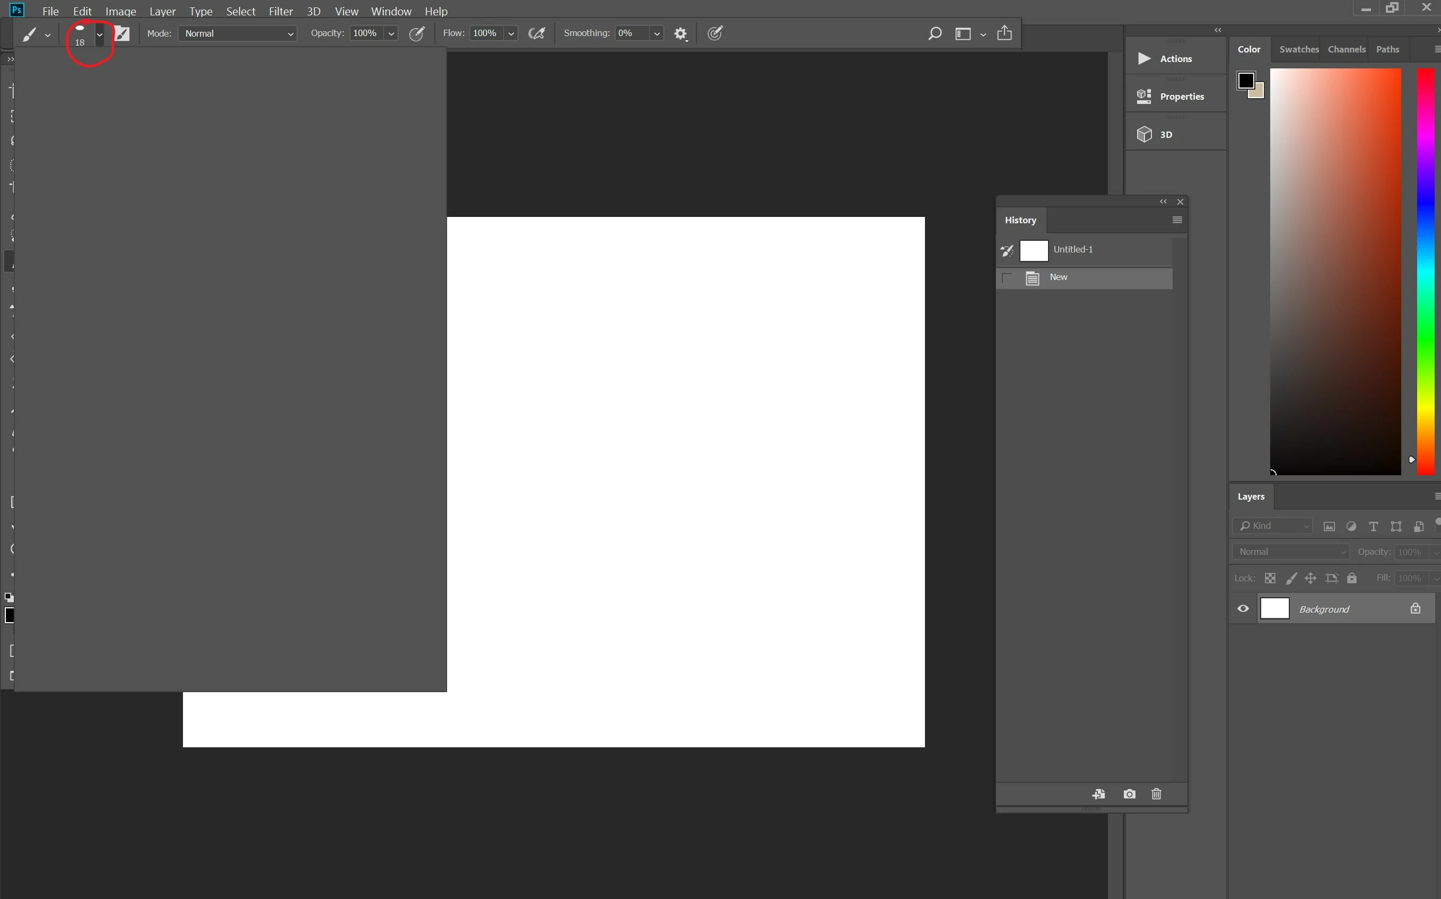The width and height of the screenshot is (1441, 899).
Task: Open the 3D panel icon
Action: pyautogui.click(x=1145, y=134)
